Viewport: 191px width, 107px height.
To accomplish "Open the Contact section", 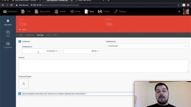I will pos(104,12).
